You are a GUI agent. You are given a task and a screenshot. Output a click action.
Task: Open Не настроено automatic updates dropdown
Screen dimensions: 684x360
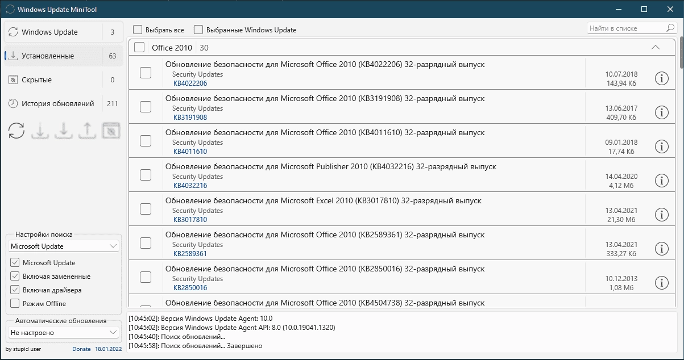point(64,333)
